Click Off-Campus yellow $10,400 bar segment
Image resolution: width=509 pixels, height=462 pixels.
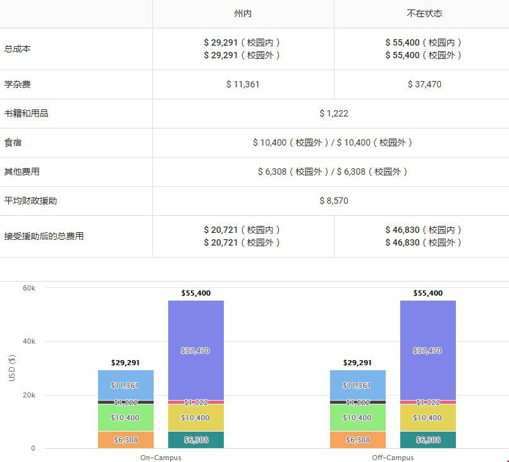click(428, 418)
